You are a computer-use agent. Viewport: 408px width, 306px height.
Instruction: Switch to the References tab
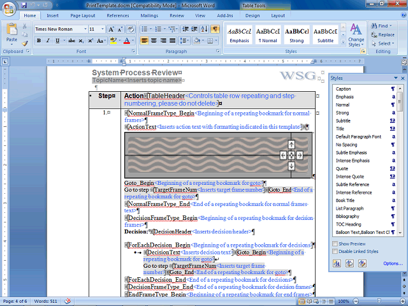pos(118,15)
